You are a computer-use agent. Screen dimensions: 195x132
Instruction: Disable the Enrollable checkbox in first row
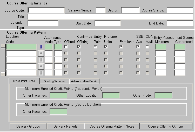tap(121, 47)
